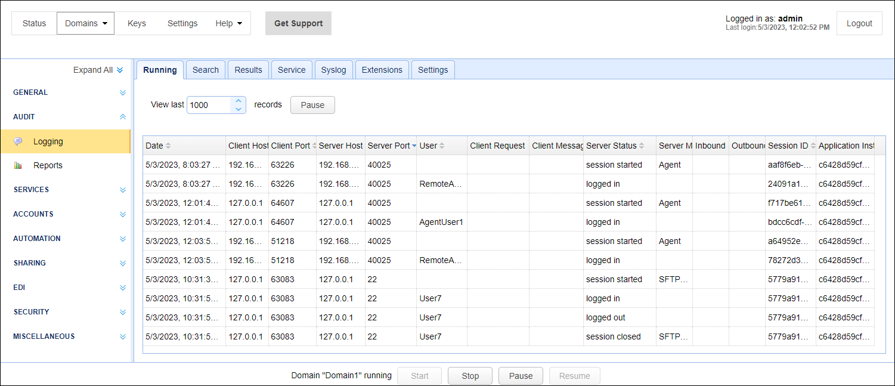
Task: Click the AgentUser1 user cell
Action: 441,222
